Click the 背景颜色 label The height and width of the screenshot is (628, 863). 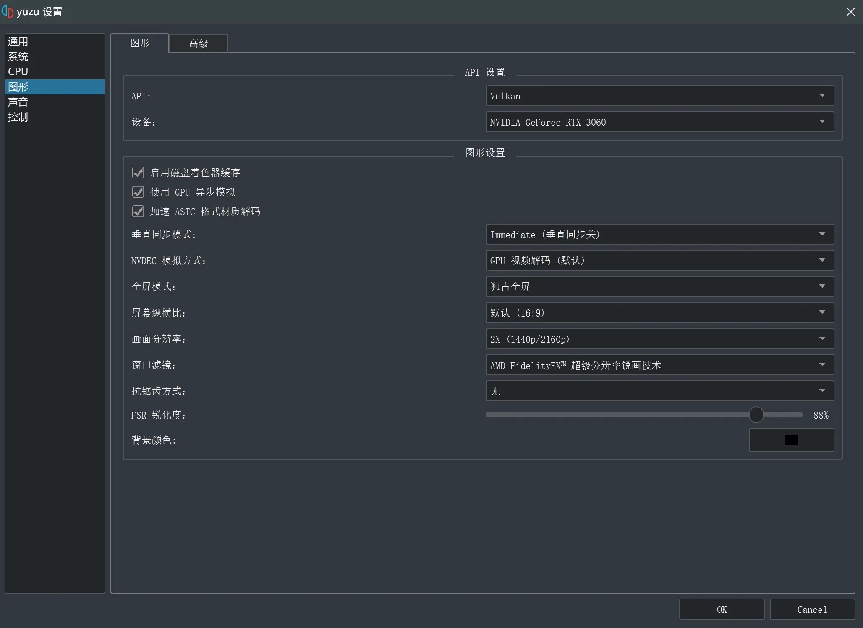[x=154, y=440]
